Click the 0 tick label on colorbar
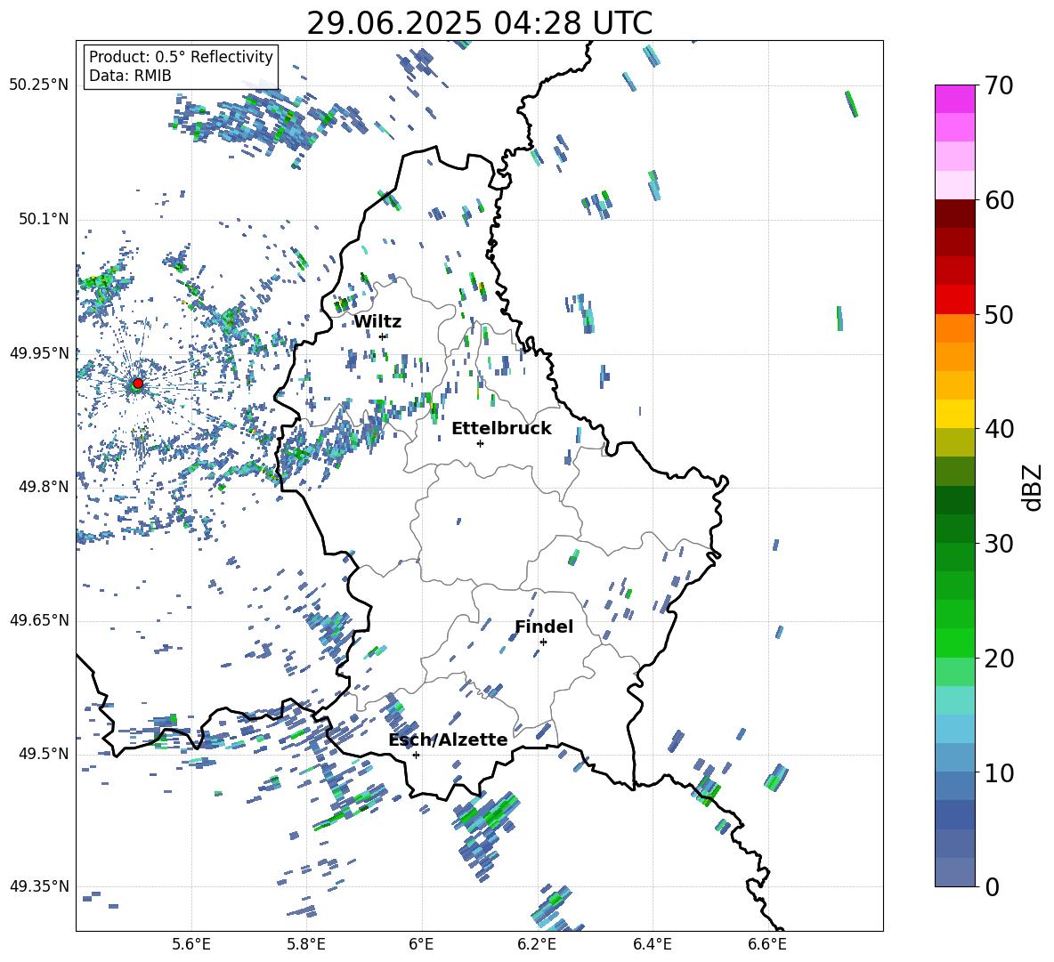1054x962 pixels. pos(992,886)
